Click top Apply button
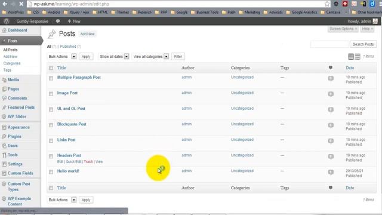The width and height of the screenshot is (382, 215). (86, 57)
